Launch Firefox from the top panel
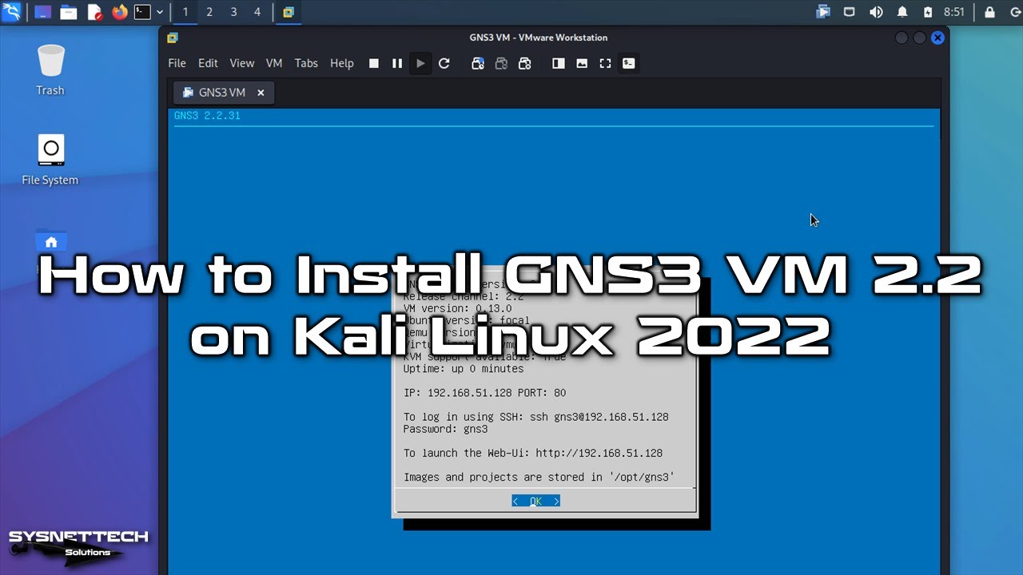 120,12
